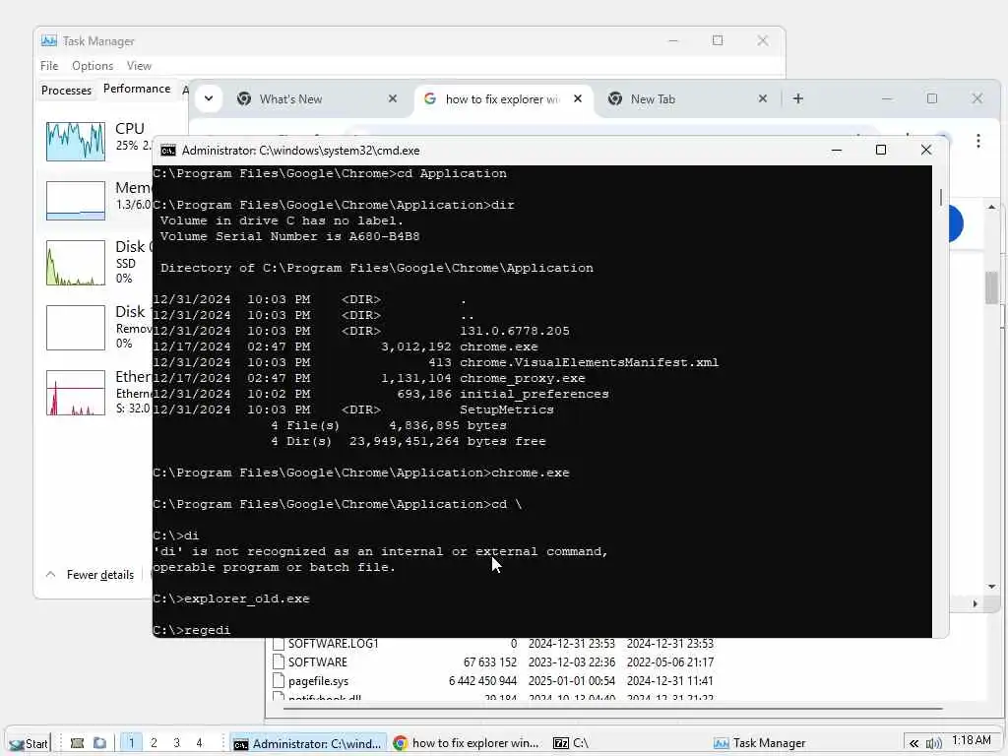Click 'initial_preferences' in the cmd listing
Viewport: 1008px width, 756px height.
click(x=535, y=394)
